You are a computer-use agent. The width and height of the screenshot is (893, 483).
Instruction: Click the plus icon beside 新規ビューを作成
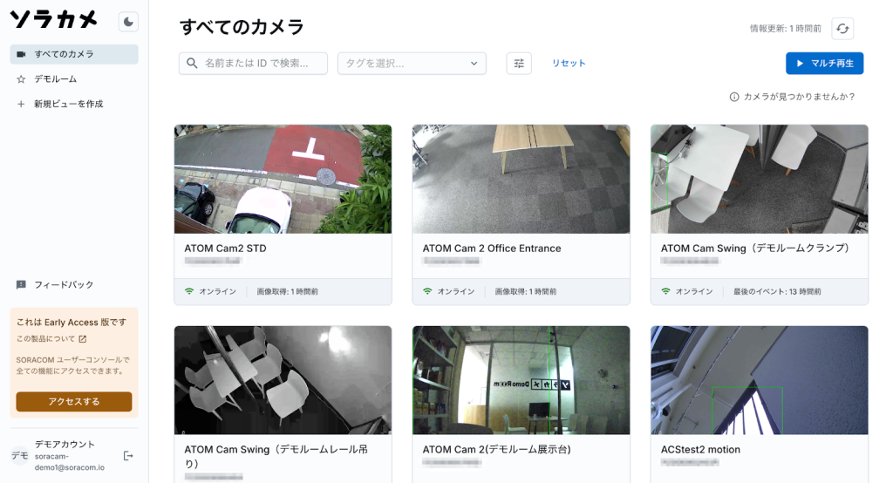pyautogui.click(x=21, y=104)
